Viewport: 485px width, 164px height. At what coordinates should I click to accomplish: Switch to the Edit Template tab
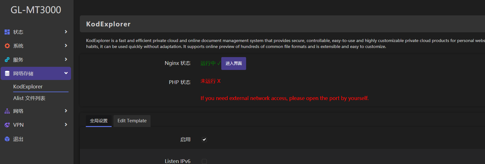(x=132, y=121)
